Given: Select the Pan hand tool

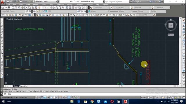Looking at the screenshot, I should [x=53, y=8].
